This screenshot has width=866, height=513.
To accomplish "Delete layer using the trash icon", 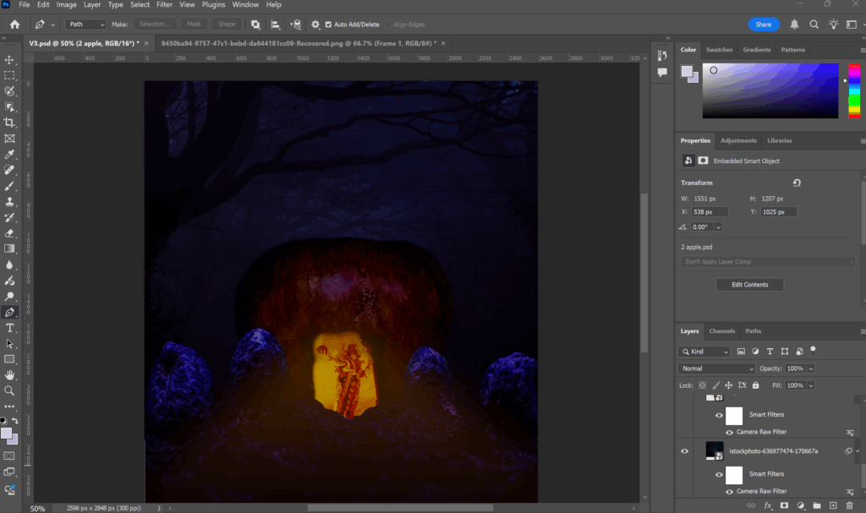I will [x=851, y=505].
